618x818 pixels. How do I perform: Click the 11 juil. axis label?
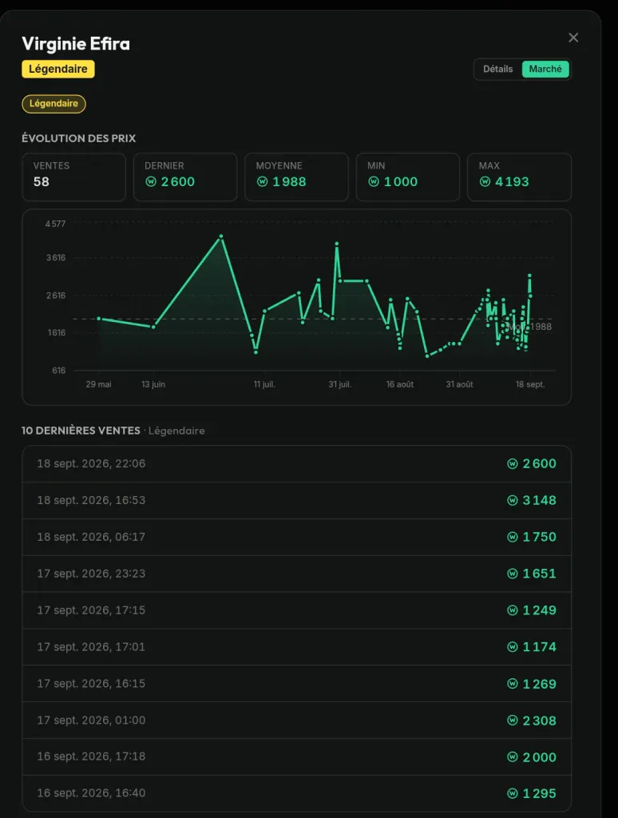[264, 384]
